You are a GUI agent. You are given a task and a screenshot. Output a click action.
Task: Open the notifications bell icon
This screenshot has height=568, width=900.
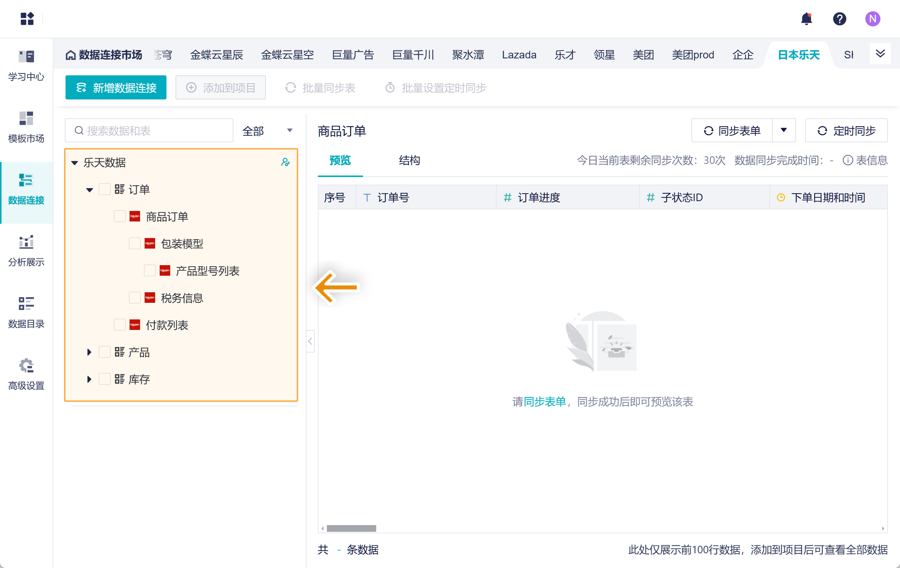[806, 18]
